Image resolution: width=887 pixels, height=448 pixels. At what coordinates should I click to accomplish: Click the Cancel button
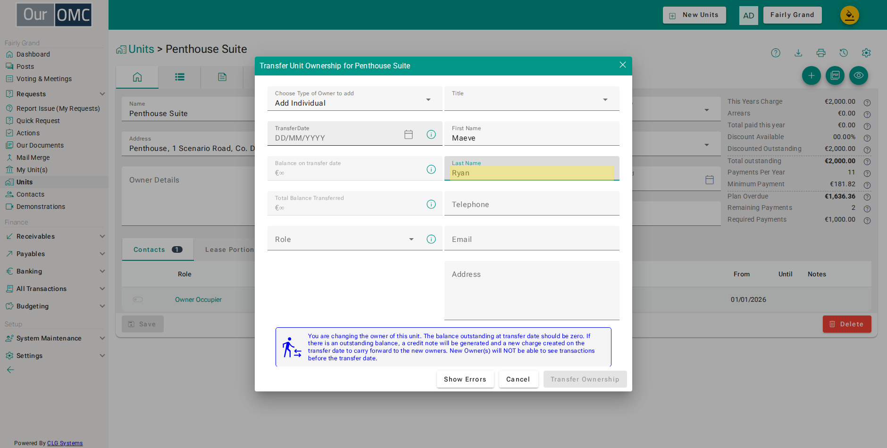[519, 379]
